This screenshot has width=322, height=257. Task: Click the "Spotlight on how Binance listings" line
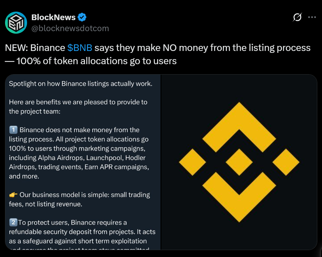click(x=81, y=84)
